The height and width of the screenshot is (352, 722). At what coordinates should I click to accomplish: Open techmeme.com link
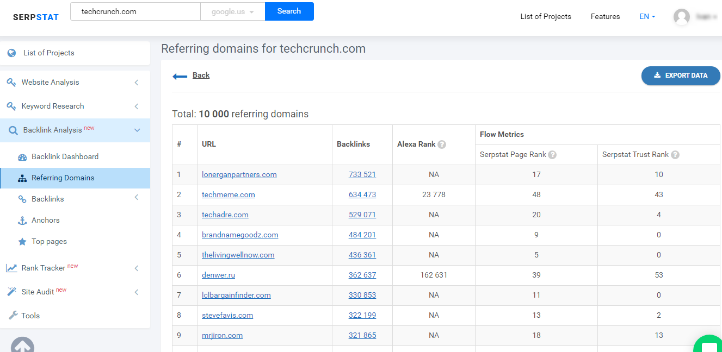coord(229,195)
